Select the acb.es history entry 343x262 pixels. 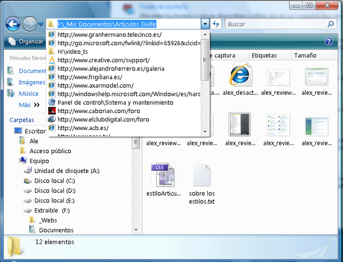[x=124, y=128]
